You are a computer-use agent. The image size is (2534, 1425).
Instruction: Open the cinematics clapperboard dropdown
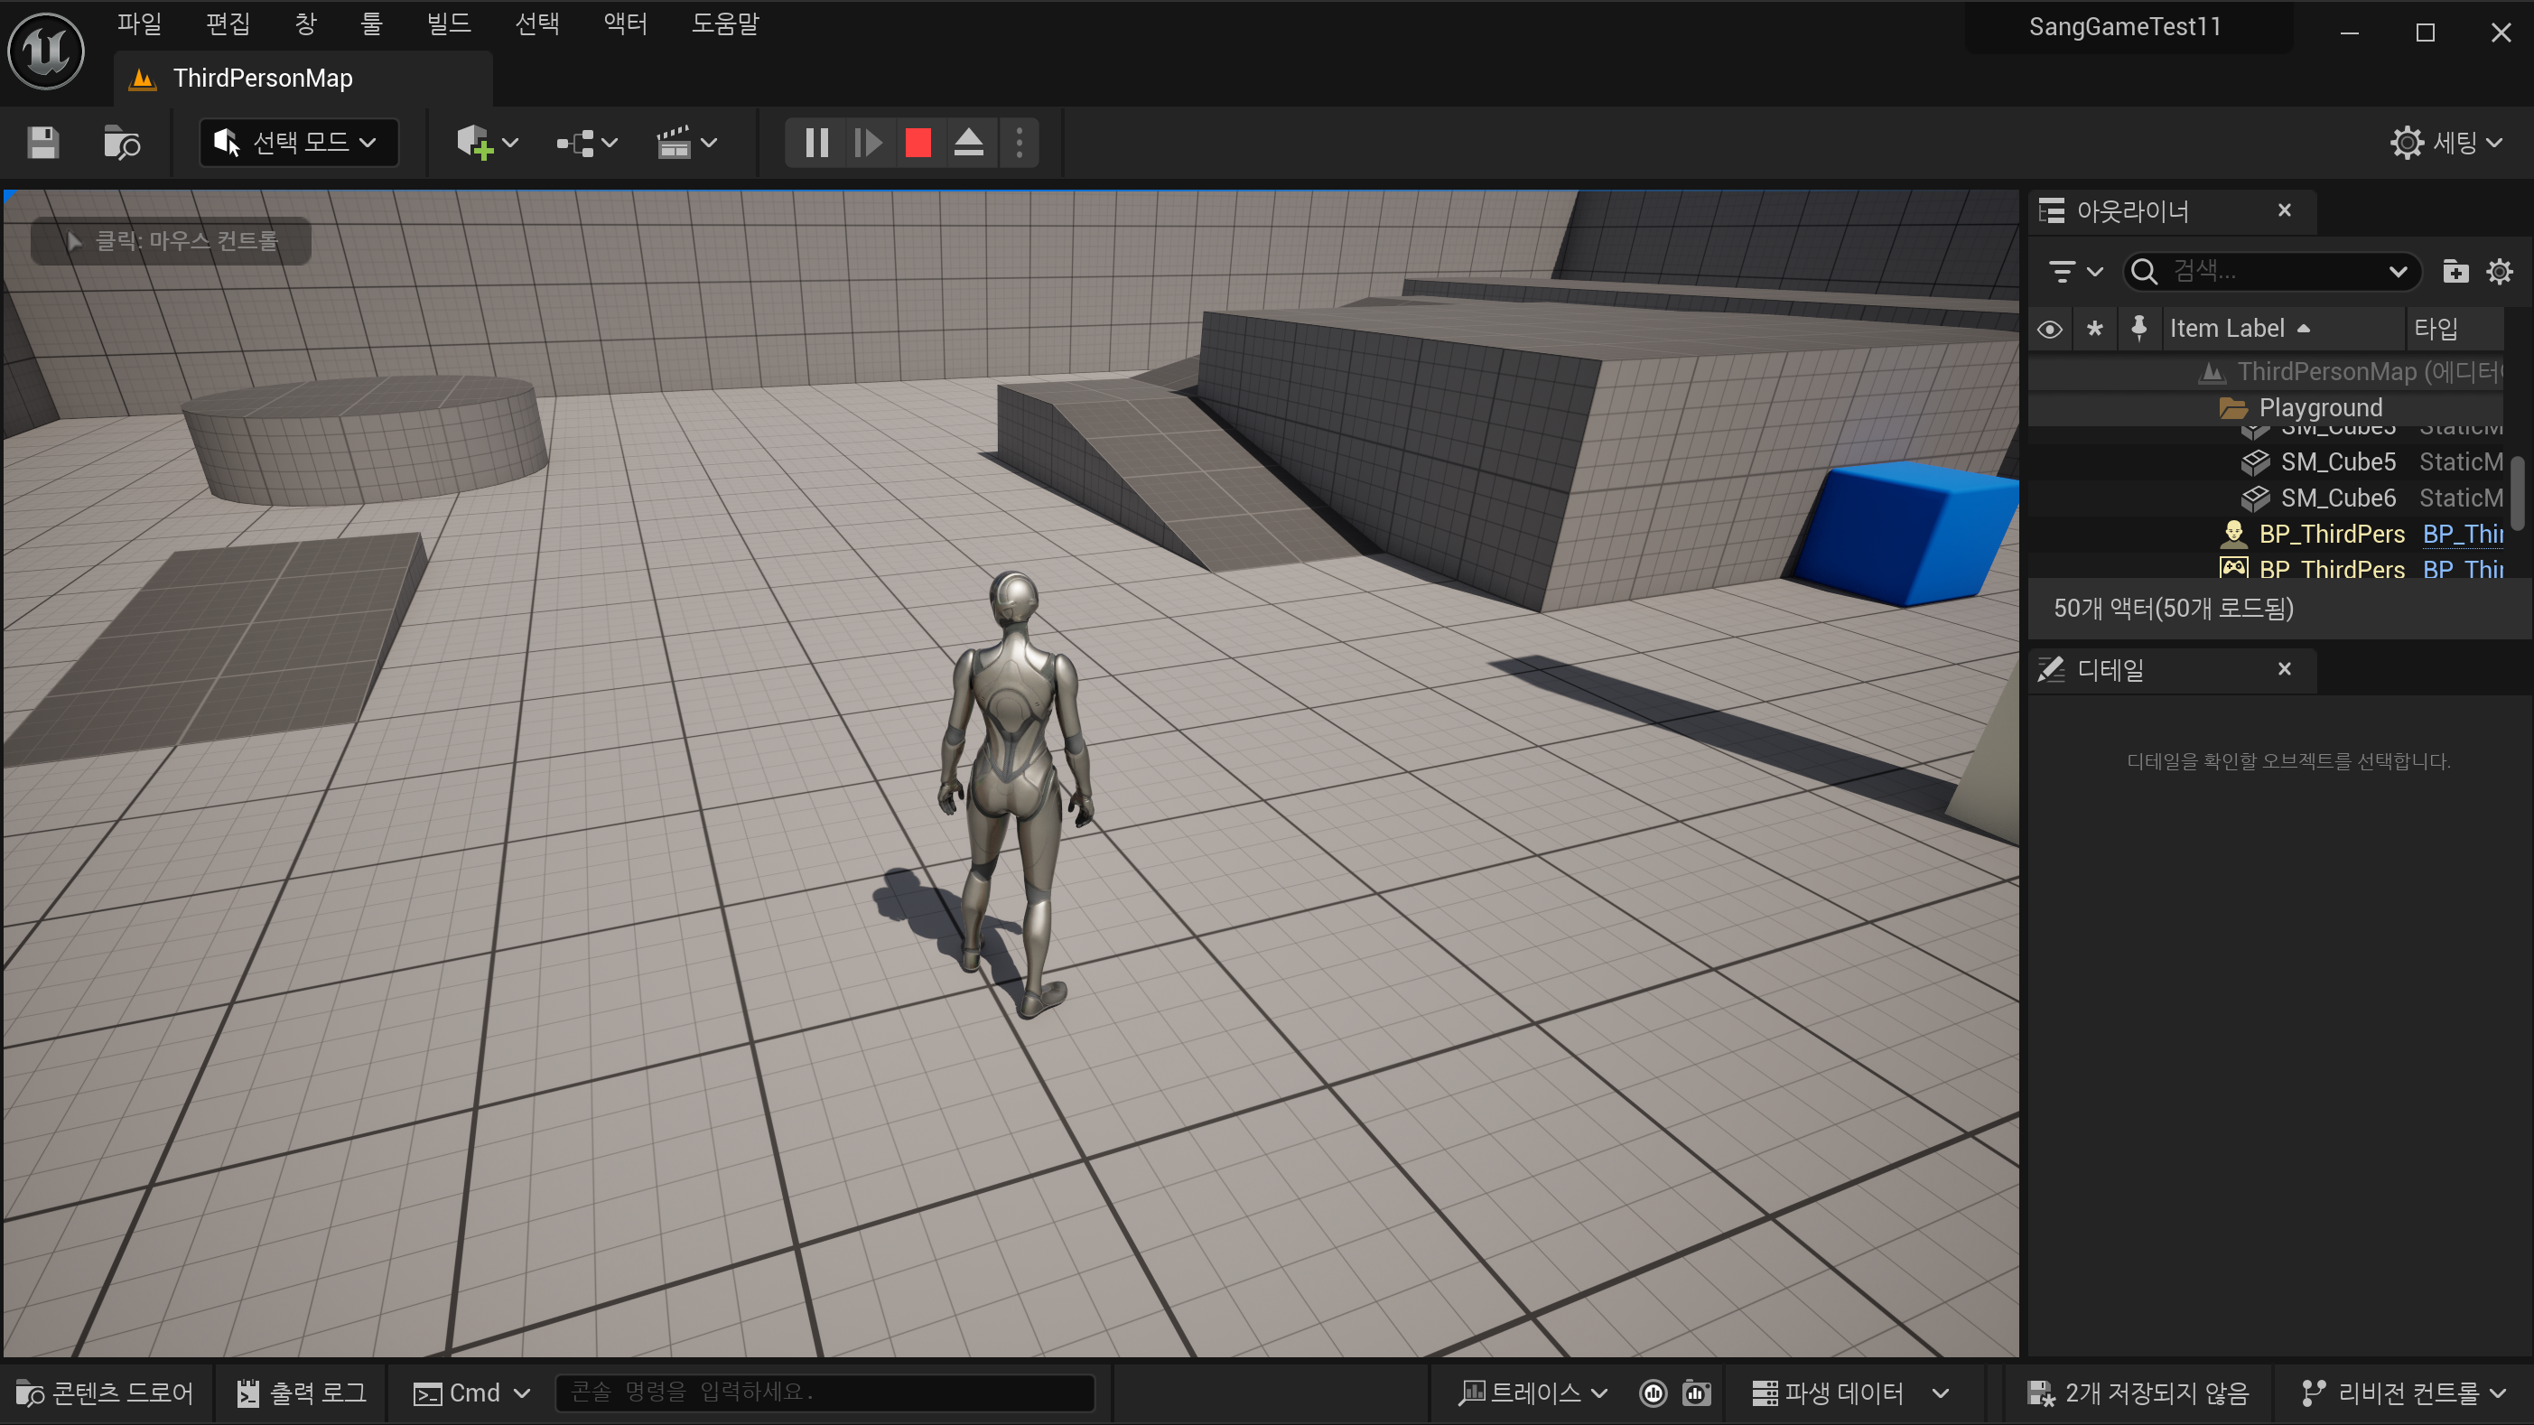point(686,143)
